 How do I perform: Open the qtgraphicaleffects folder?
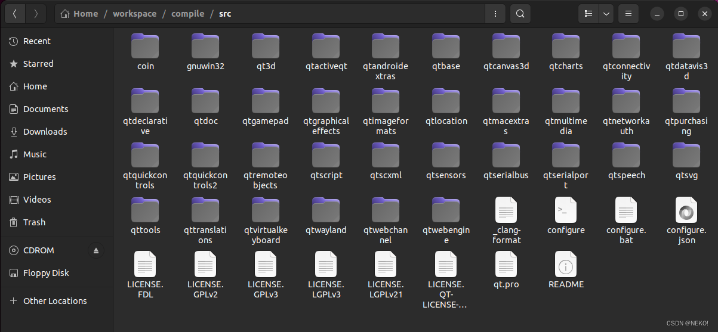tap(326, 111)
